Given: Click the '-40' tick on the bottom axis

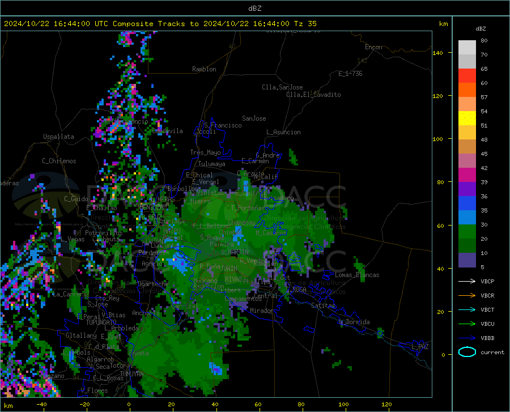Looking at the screenshot, I should click(41, 404).
